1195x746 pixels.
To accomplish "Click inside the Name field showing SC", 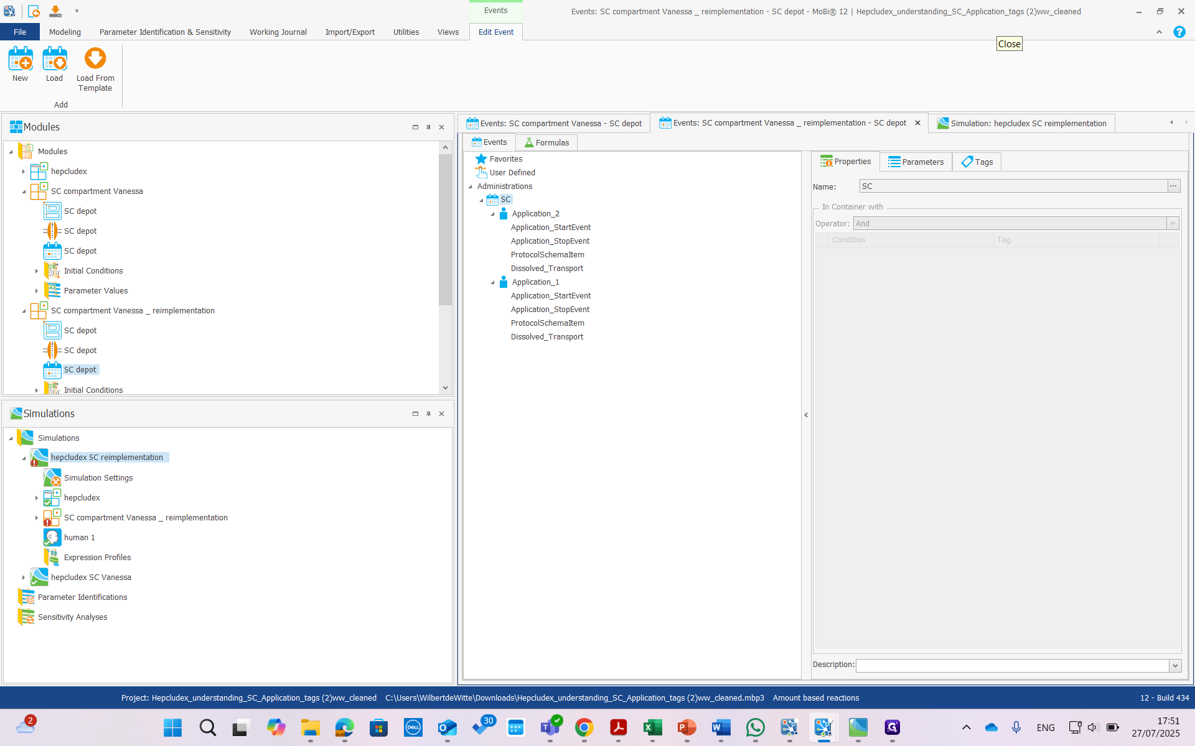I will (x=996, y=186).
